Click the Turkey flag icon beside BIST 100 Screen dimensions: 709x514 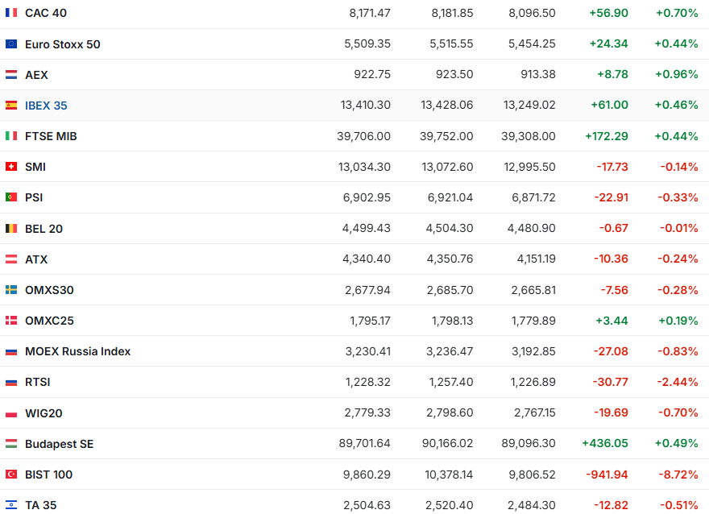pyautogui.click(x=11, y=475)
